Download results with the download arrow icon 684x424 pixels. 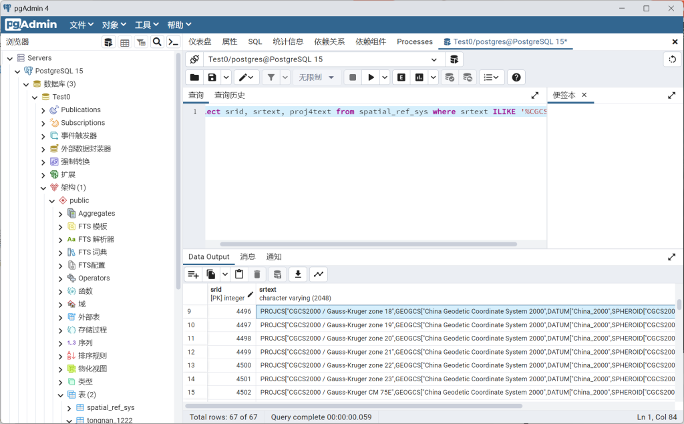coord(298,274)
